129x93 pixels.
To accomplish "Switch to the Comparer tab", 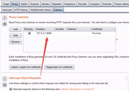I will coord(94,4).
